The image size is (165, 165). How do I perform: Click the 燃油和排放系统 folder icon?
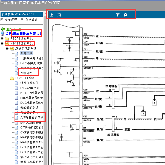click(12, 49)
